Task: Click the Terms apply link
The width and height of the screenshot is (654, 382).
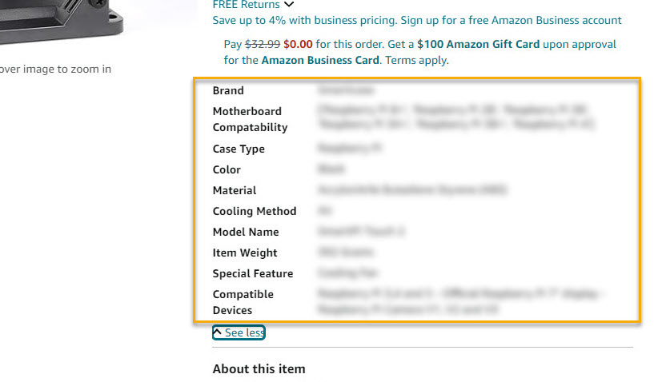Action: tap(417, 61)
